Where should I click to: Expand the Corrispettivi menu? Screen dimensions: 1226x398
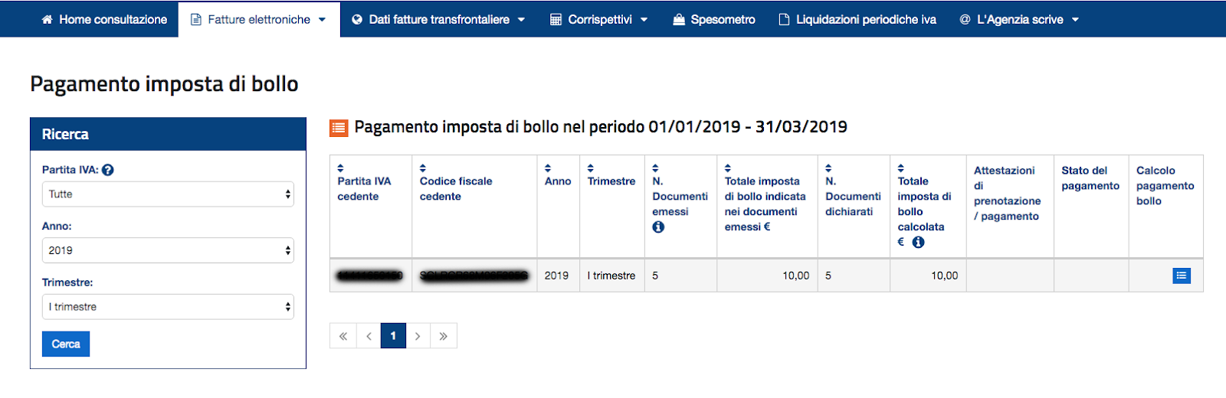tap(599, 19)
